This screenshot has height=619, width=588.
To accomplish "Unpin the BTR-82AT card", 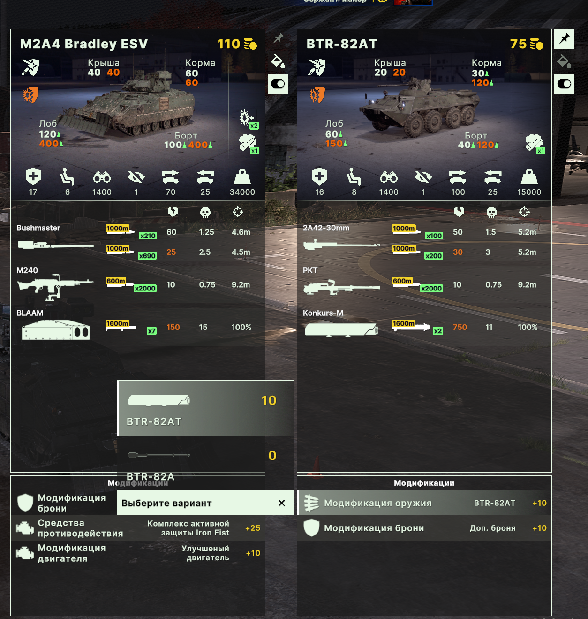I will coord(565,38).
